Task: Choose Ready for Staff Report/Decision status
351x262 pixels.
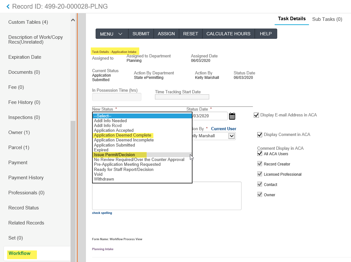Action: point(142,170)
